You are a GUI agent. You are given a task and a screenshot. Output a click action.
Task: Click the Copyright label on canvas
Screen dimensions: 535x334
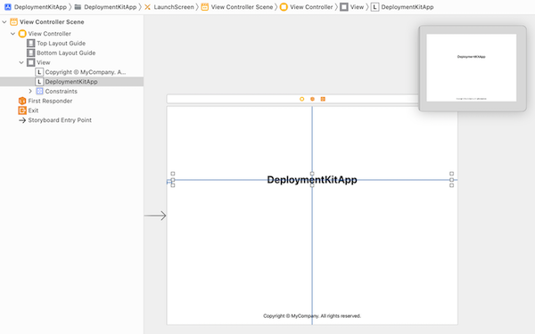click(312, 316)
